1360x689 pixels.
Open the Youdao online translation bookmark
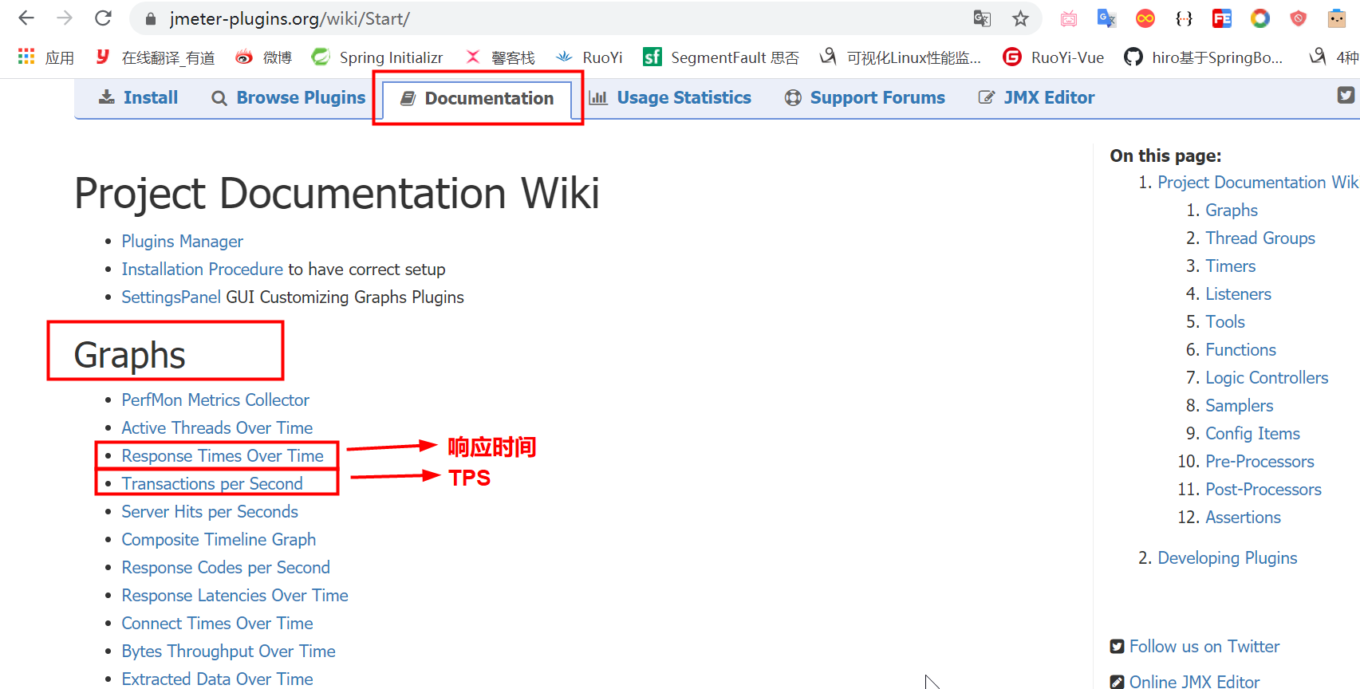point(156,57)
